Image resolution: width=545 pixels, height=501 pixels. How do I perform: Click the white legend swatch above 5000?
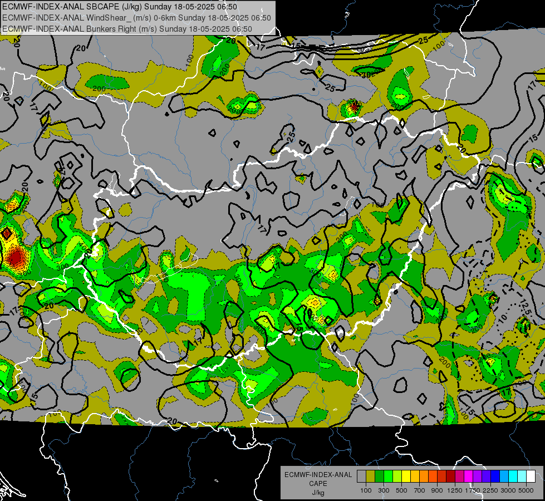[x=531, y=477]
